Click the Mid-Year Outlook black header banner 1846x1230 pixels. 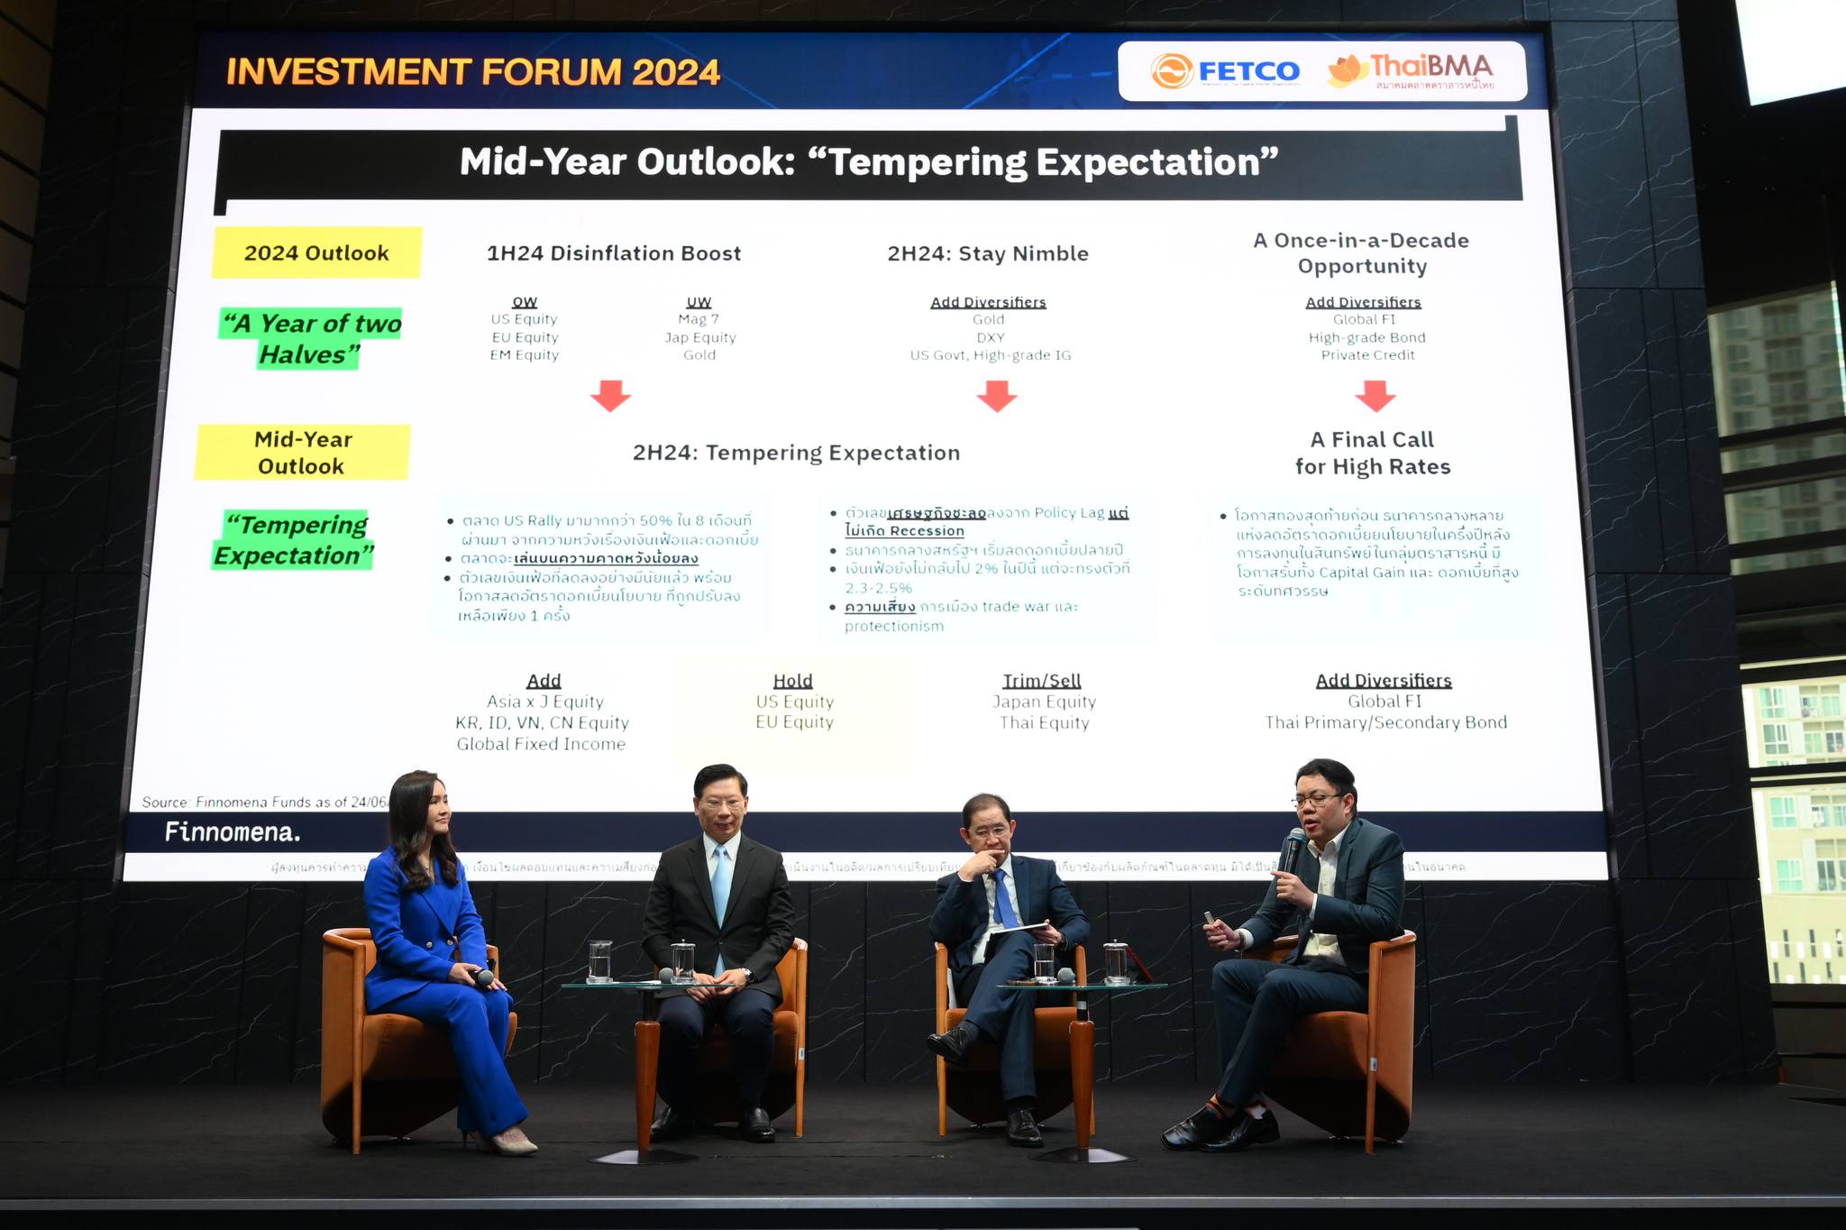click(x=868, y=162)
